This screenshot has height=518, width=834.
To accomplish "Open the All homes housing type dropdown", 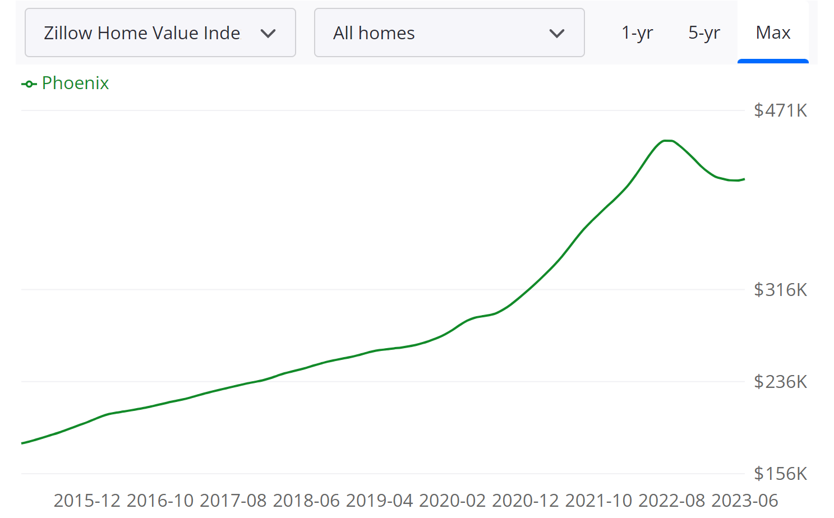I will (x=449, y=33).
